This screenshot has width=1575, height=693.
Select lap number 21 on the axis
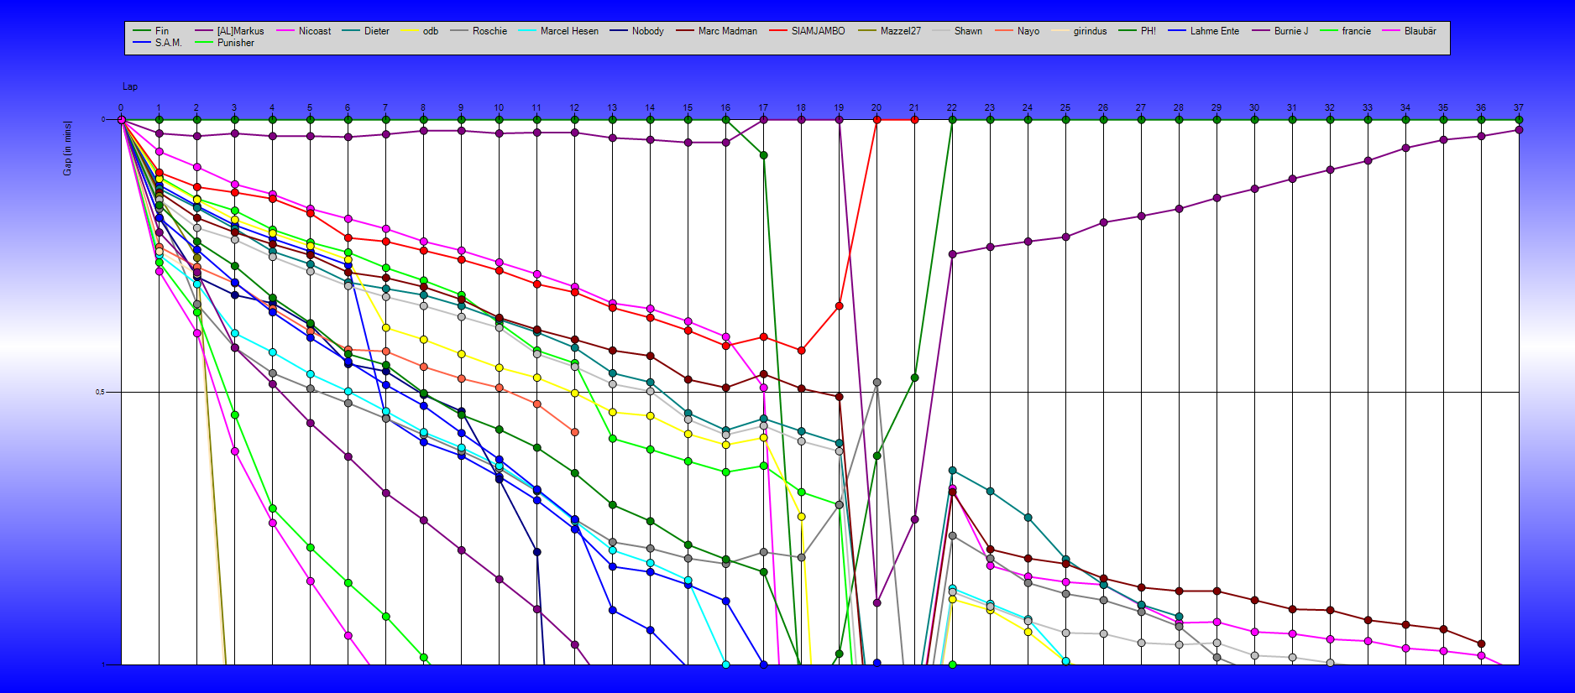click(914, 107)
